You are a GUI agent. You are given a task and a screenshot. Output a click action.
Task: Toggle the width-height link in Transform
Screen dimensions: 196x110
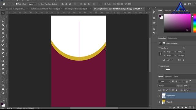(x=160, y=54)
